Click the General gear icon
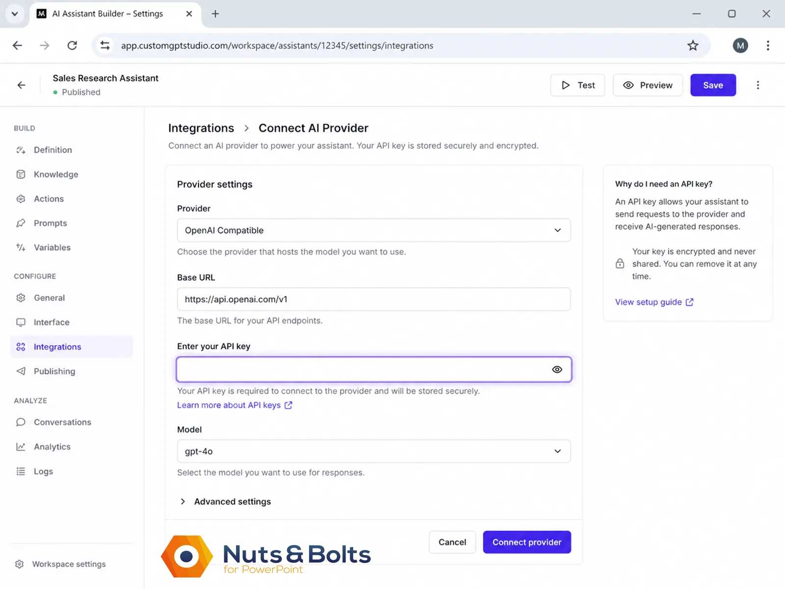785x589 pixels. [x=21, y=298]
